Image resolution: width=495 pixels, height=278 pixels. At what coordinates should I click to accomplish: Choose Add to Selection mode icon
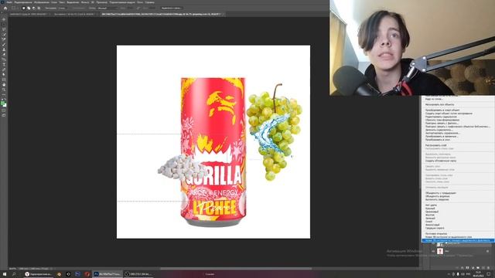pos(29,8)
